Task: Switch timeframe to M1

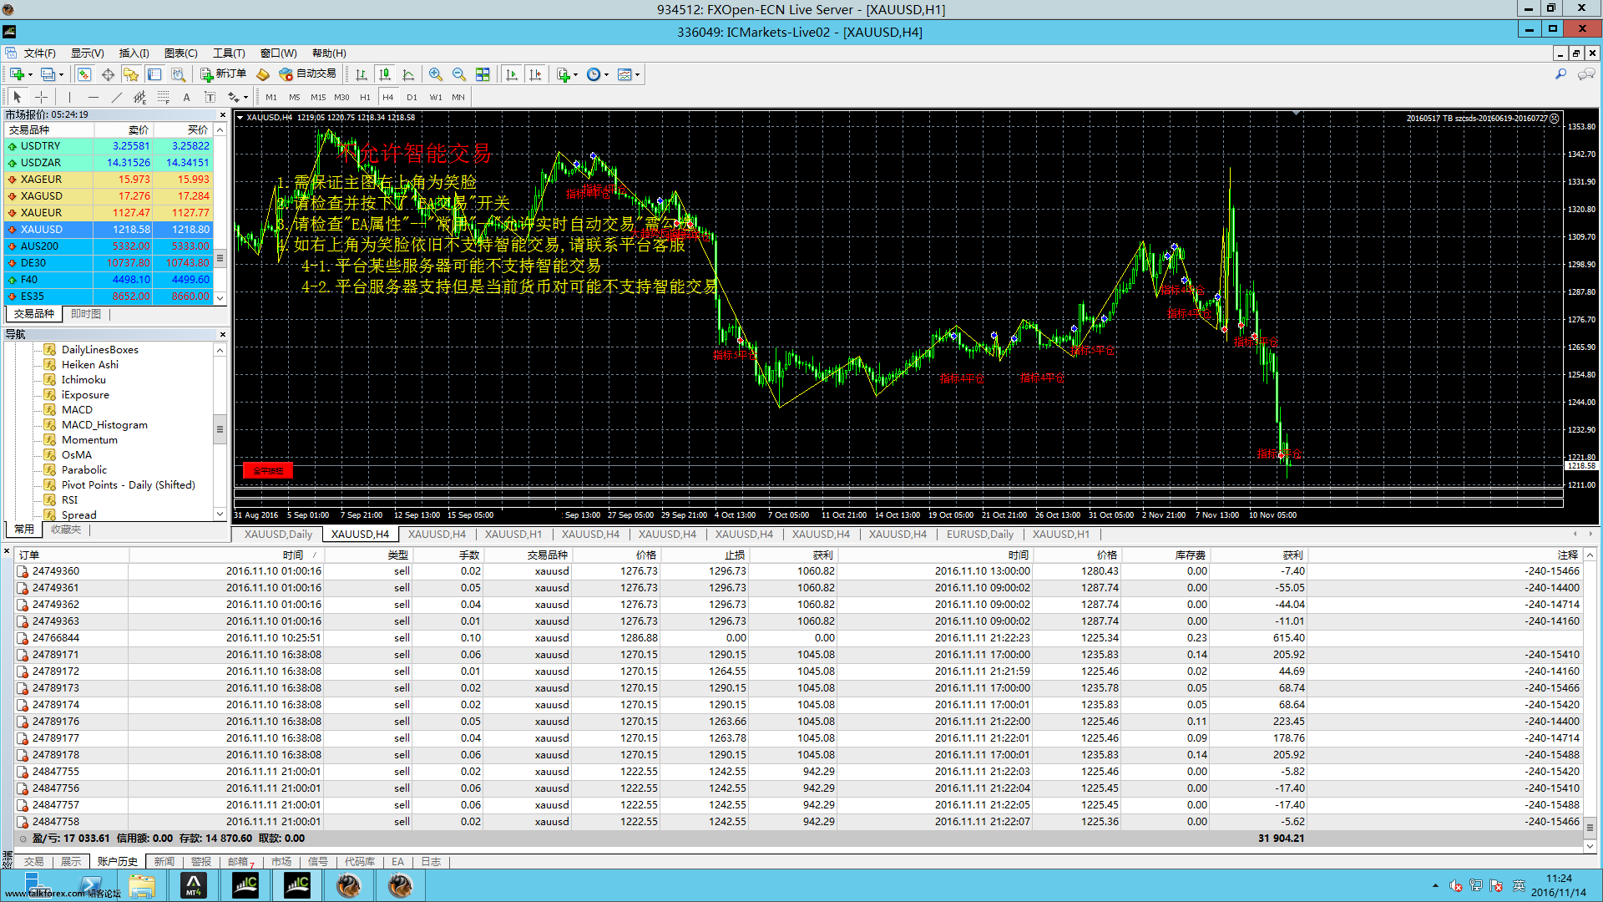Action: [x=271, y=97]
